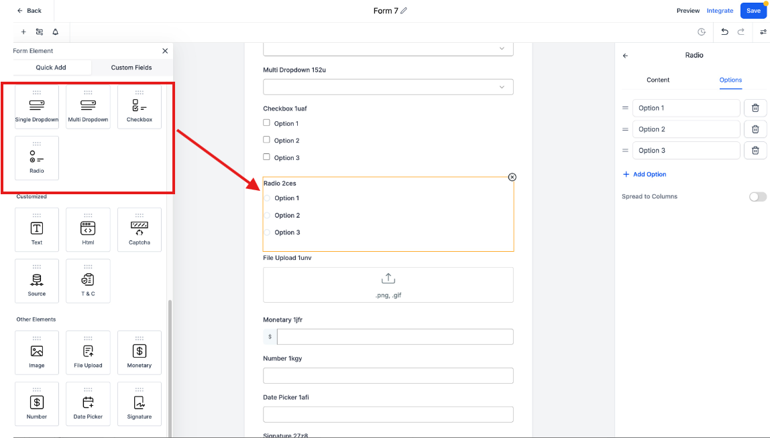The height and width of the screenshot is (438, 770).
Task: Switch to Custom Fields tab
Action: pyautogui.click(x=131, y=68)
